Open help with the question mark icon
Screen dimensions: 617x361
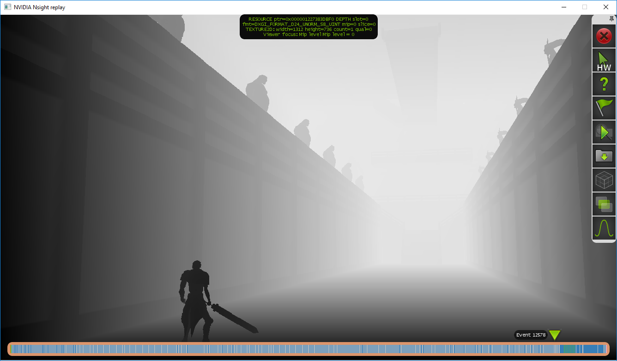pos(604,84)
